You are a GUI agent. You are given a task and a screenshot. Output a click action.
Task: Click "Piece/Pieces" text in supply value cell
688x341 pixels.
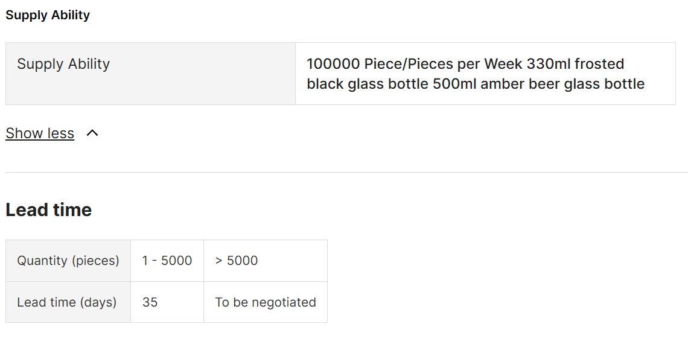pyautogui.click(x=409, y=64)
